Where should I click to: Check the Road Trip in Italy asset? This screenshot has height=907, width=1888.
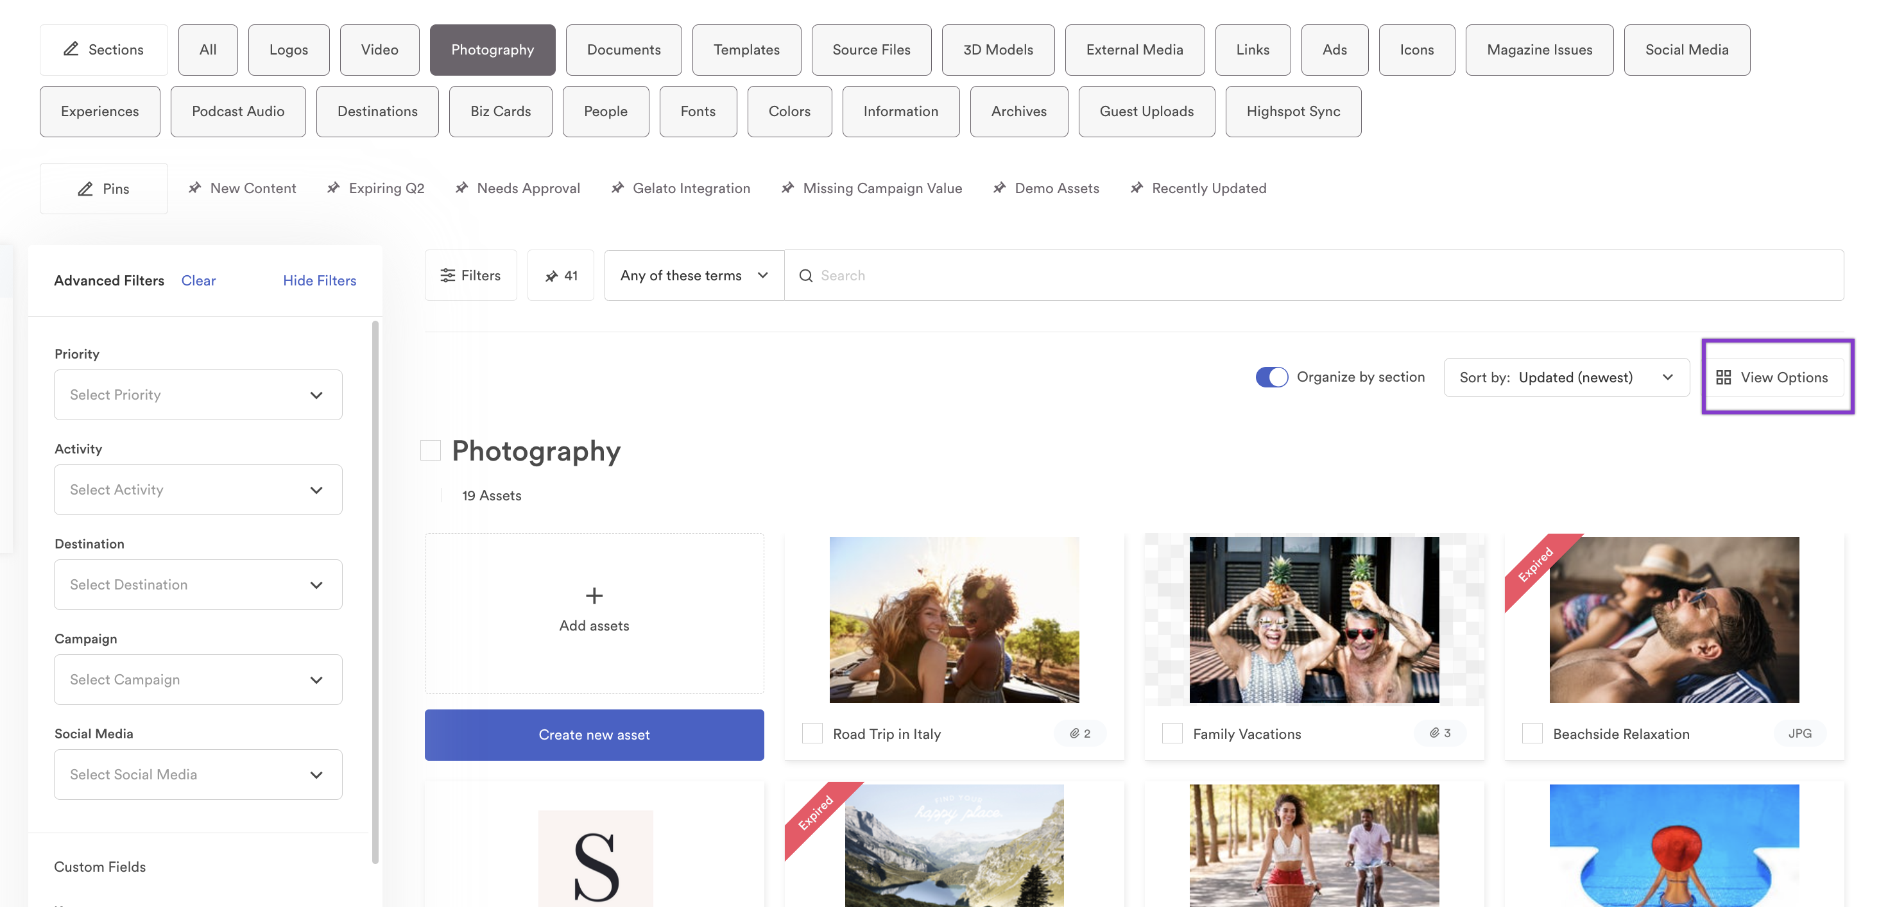coord(812,734)
